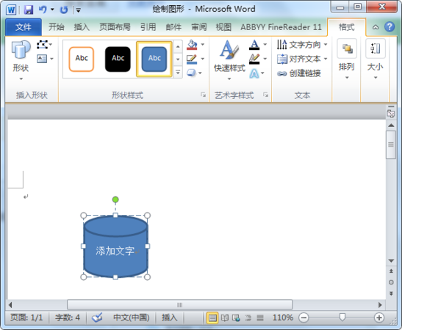
Task: Switch to the 插入 tab
Action: (82, 27)
